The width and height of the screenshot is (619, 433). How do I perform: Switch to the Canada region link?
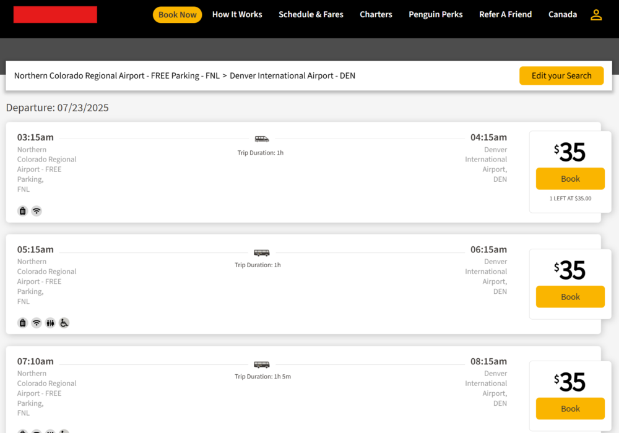click(x=563, y=14)
